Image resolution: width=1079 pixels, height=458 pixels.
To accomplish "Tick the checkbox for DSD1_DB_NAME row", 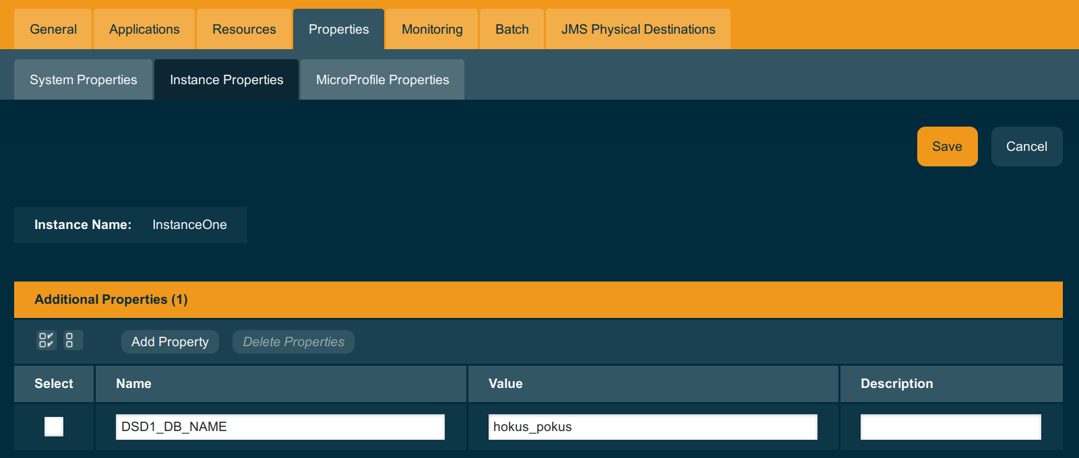I will (54, 426).
